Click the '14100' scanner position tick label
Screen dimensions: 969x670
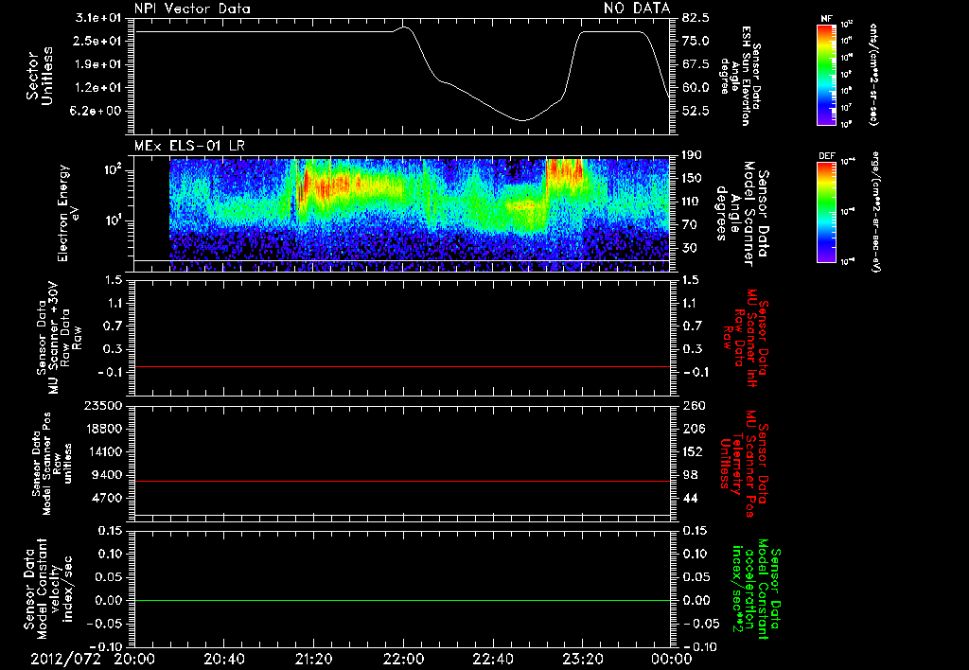(x=104, y=451)
